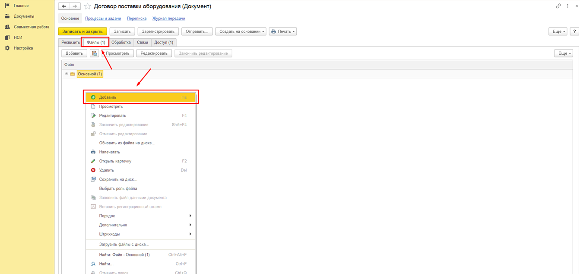Expand Дополнительно submenu
This screenshot has width=580, height=274.
click(x=141, y=225)
